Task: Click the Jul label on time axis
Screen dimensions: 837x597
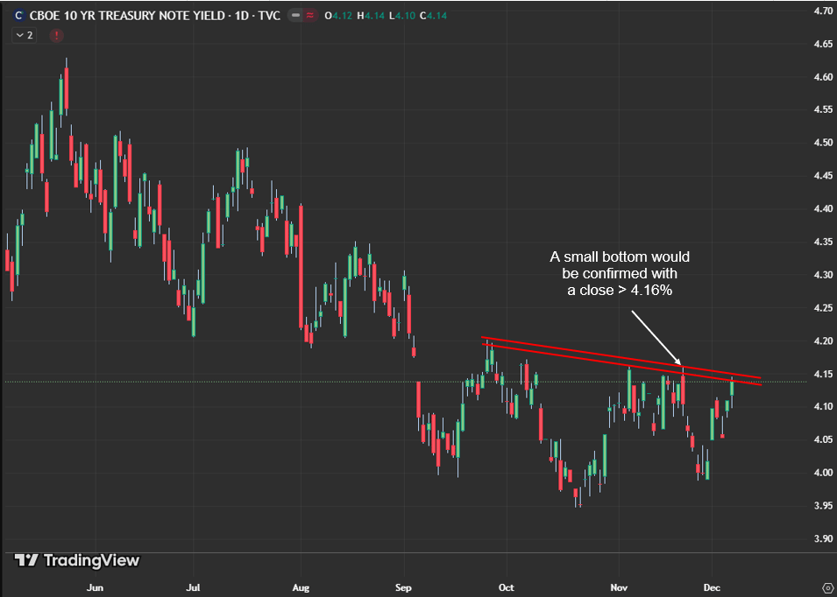Action: [x=193, y=588]
